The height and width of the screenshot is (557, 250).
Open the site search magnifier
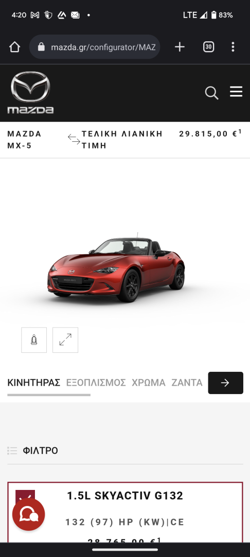[x=211, y=93]
